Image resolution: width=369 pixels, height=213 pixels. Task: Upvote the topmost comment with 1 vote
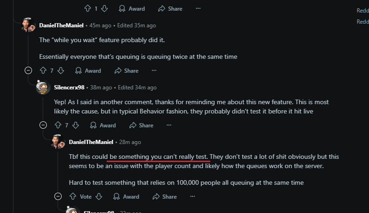tap(87, 8)
